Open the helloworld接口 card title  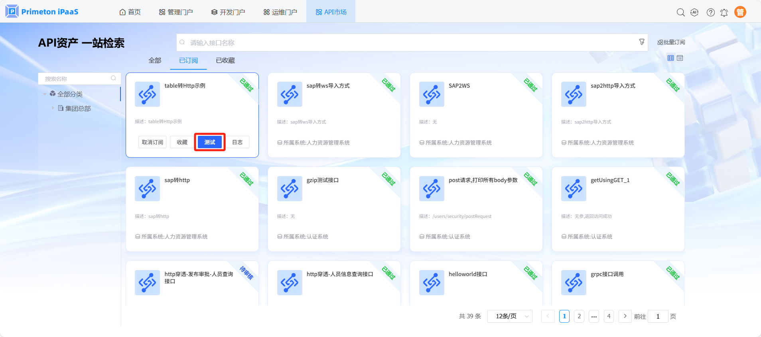468,274
